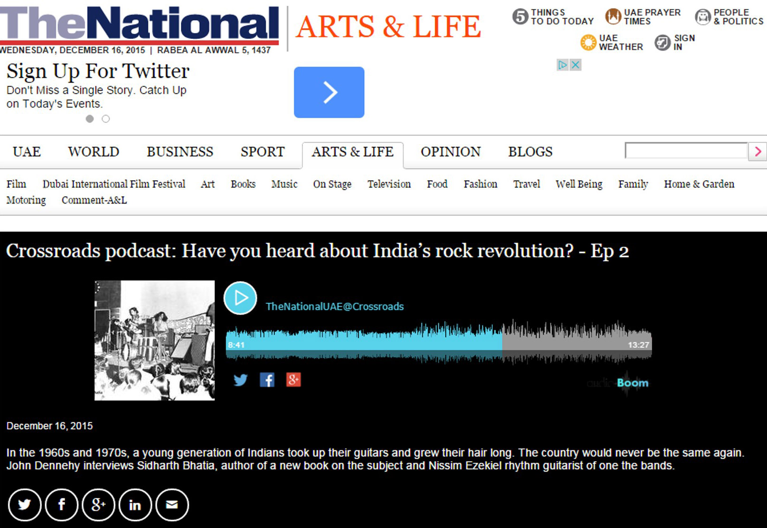Click the Sign In link
The width and height of the screenshot is (767, 528).
(674, 43)
